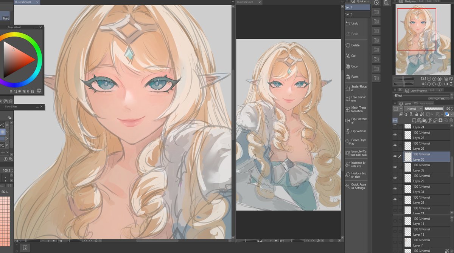Screen dimensions: 454x253
Task: Click Lock Layer padlock icon
Action: click(x=417, y=114)
